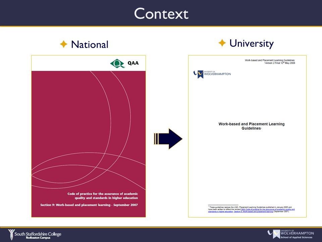
Task: Click the 'National' heading
Action: (x=90, y=44)
